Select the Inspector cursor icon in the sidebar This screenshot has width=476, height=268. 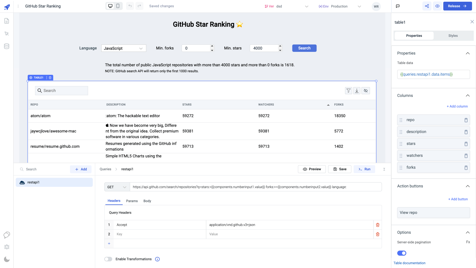point(7,33)
